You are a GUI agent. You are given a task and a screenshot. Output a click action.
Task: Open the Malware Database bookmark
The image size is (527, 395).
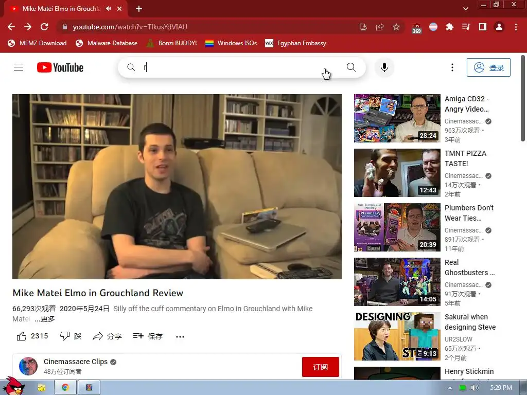107,43
